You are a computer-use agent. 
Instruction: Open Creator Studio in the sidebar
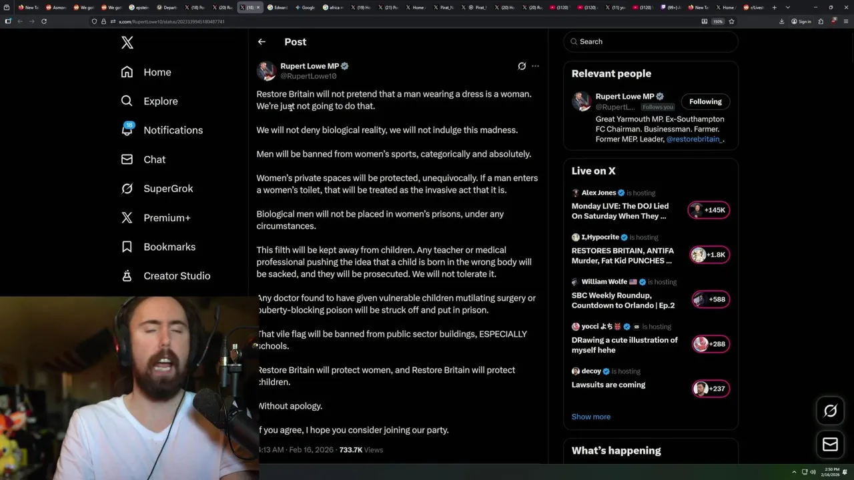pos(165,276)
